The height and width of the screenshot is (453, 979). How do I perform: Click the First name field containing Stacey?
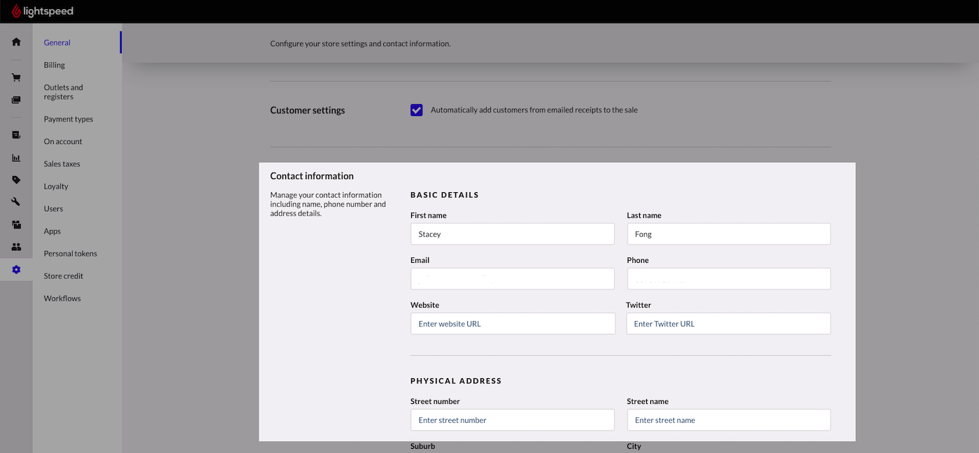coord(512,234)
